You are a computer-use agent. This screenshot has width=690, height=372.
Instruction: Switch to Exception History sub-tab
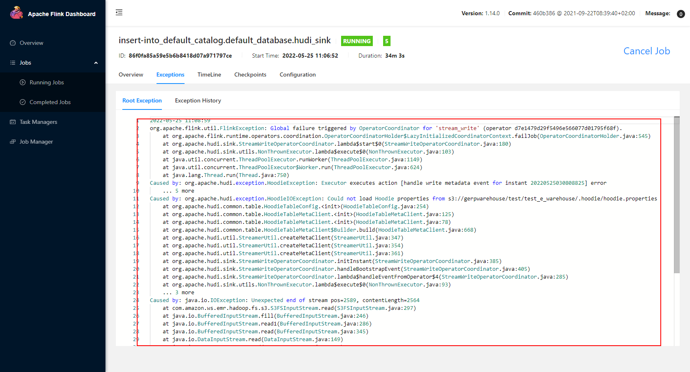click(198, 100)
